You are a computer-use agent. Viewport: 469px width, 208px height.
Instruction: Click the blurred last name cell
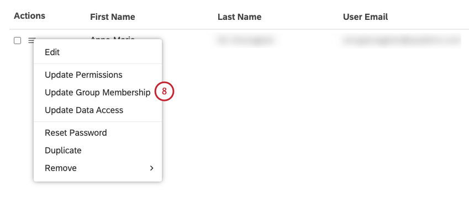(x=245, y=41)
